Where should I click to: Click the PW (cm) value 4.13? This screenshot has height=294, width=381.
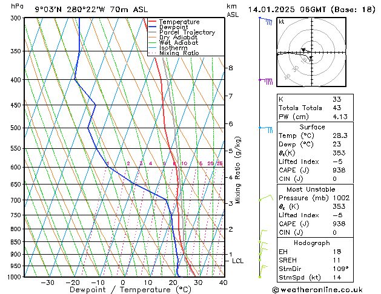point(340,117)
